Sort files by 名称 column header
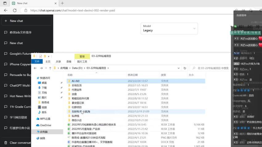Image resolution: width=262 pixels, height=147 pixels. tap(96, 75)
